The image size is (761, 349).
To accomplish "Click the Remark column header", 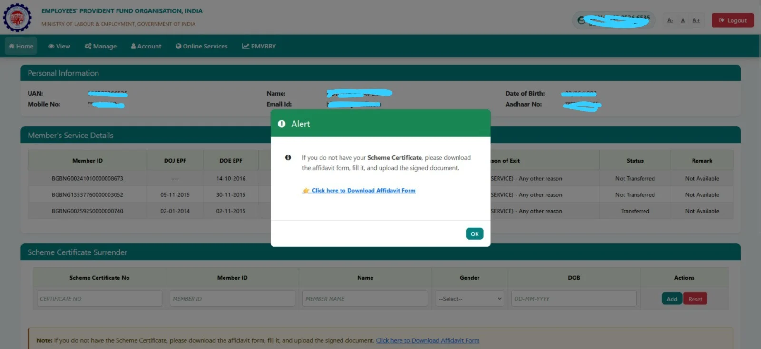I will pos(702,161).
